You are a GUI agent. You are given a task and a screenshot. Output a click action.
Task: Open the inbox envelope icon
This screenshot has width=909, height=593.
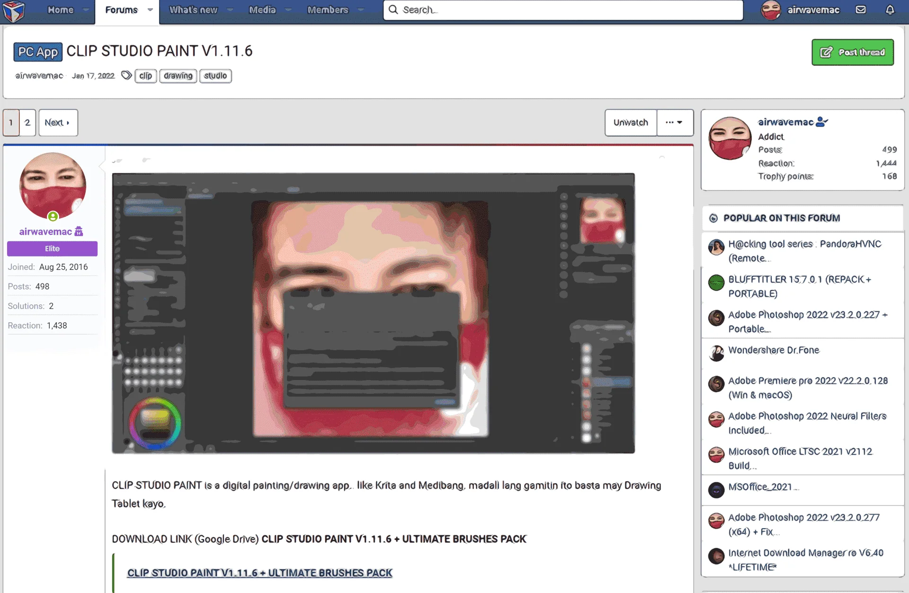pos(861,9)
